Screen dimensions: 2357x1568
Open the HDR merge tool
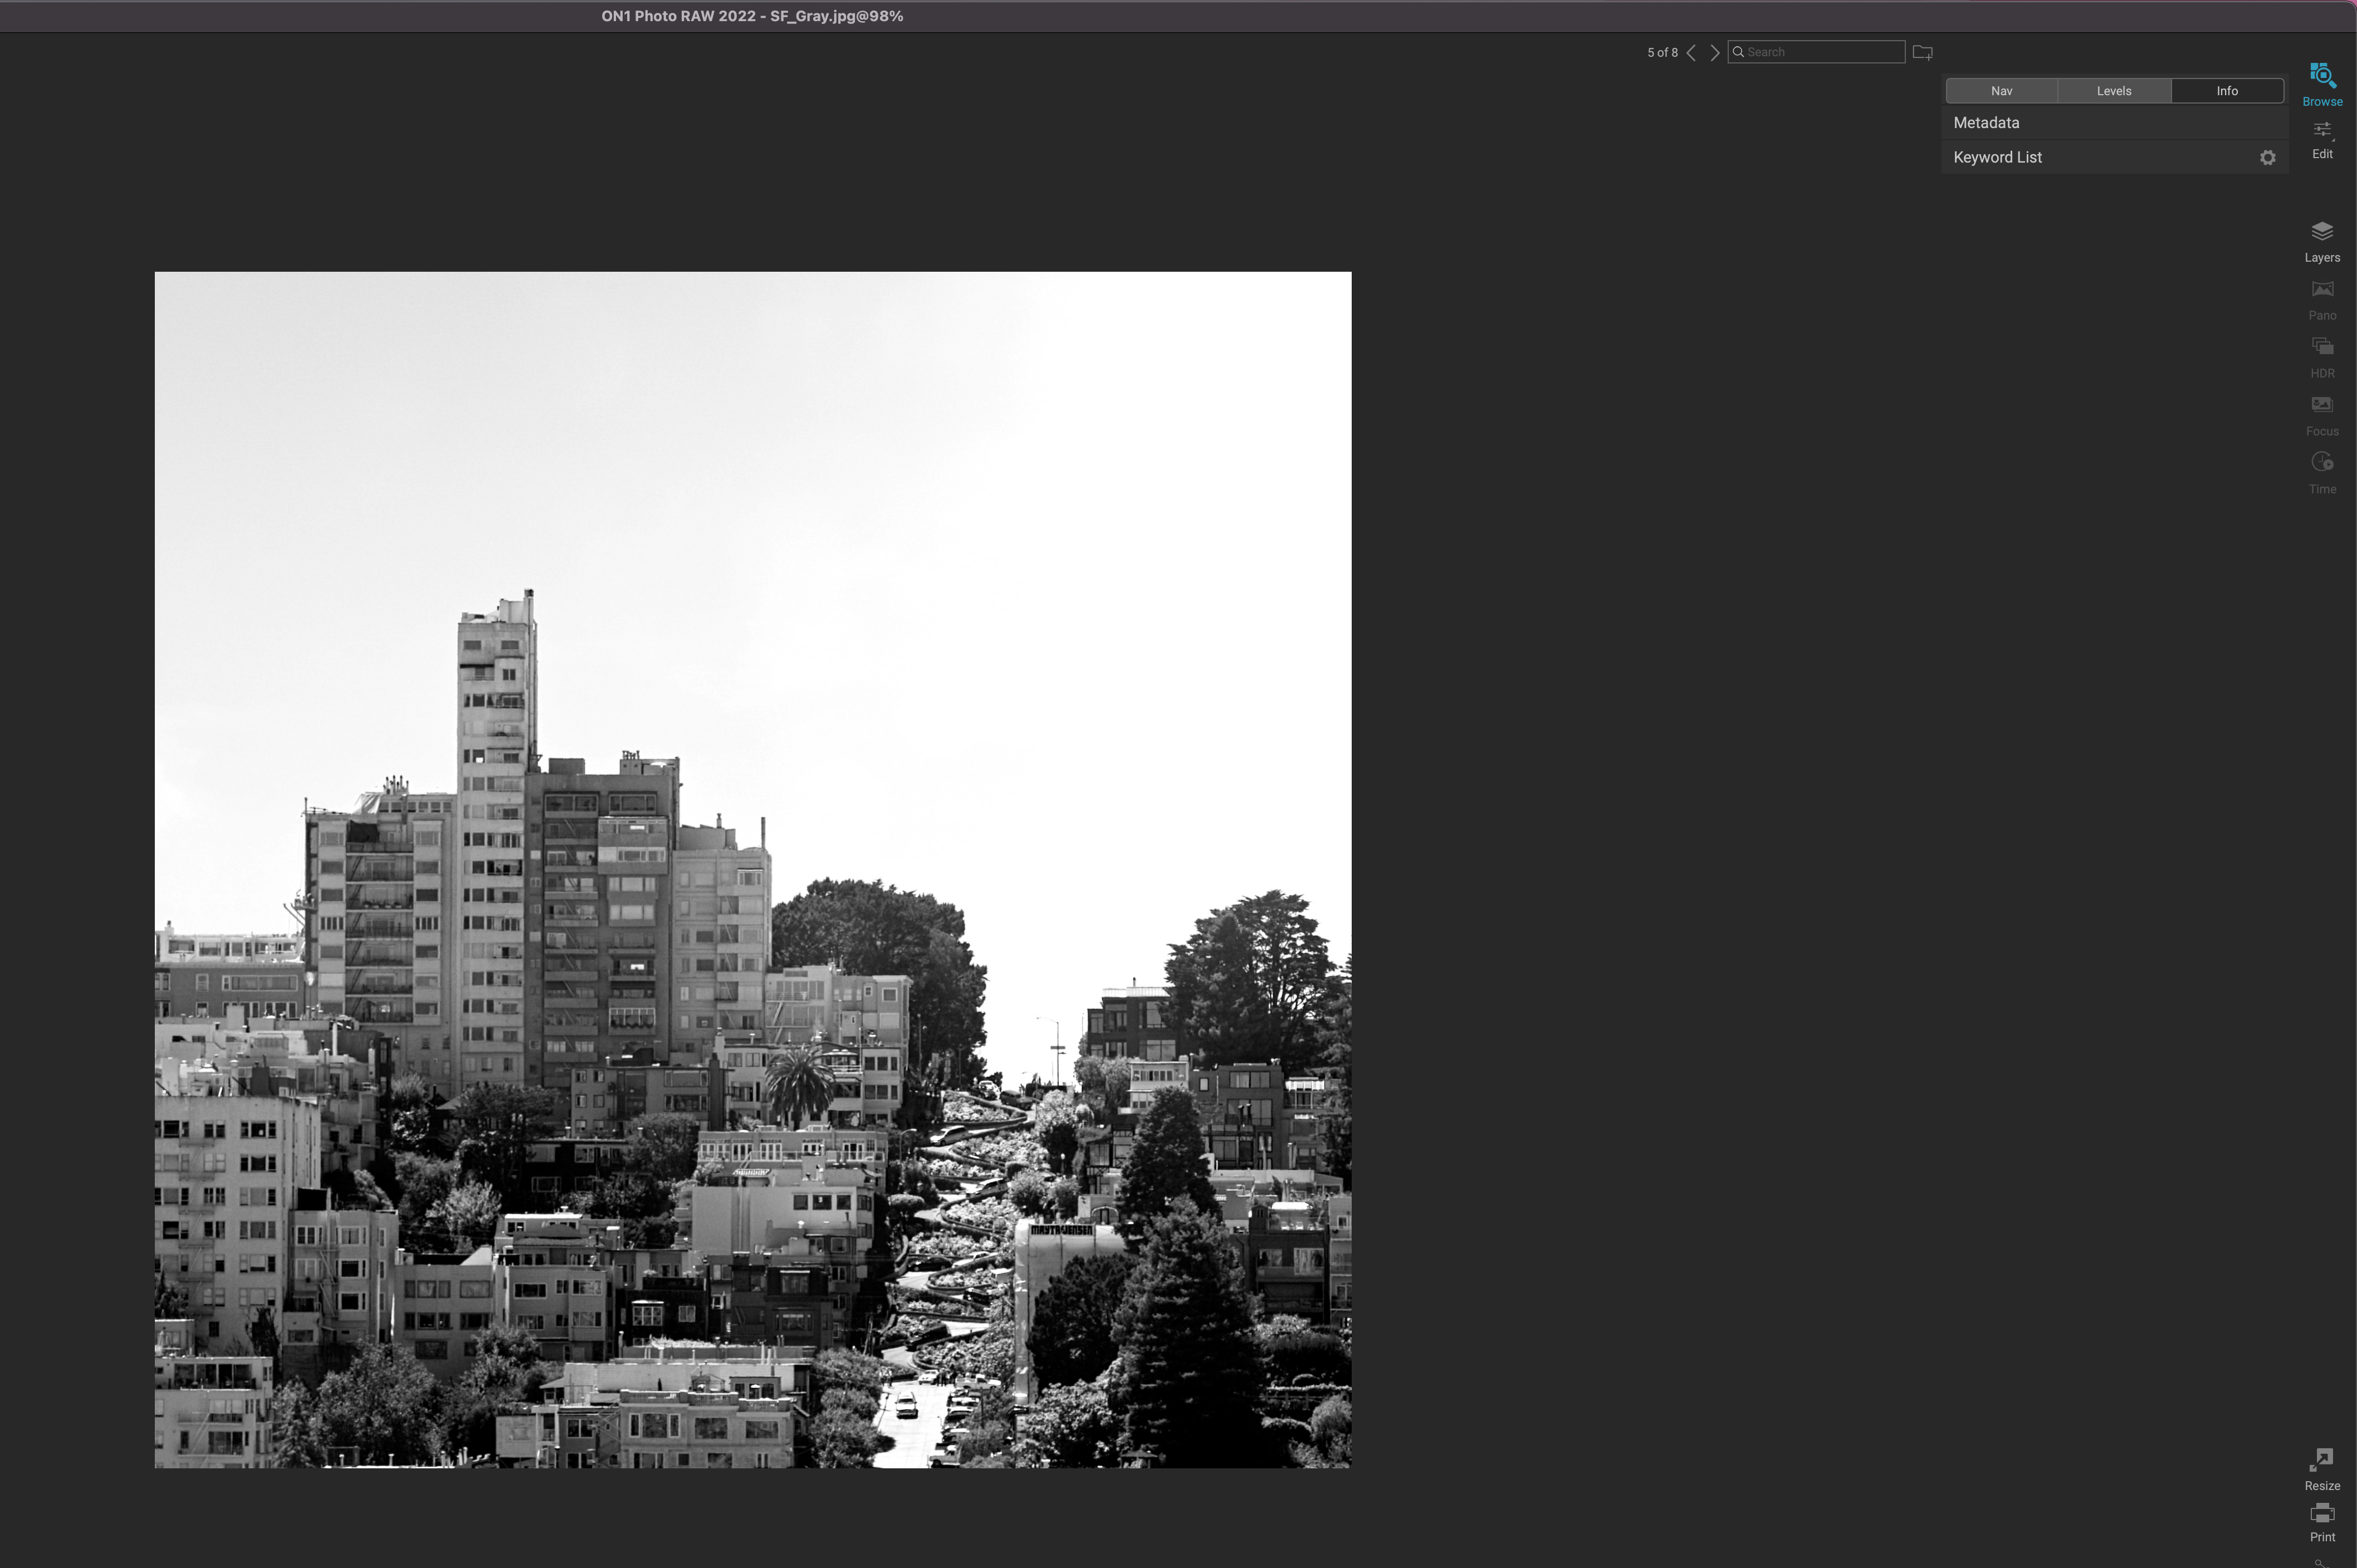[2321, 356]
